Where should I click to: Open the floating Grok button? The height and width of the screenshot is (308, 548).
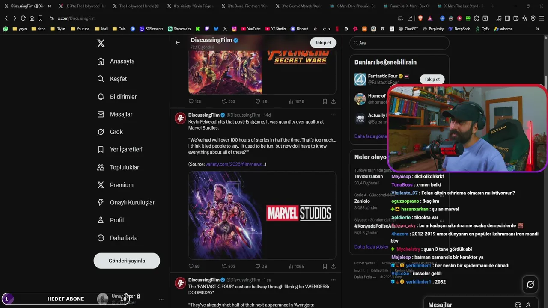coord(530,284)
